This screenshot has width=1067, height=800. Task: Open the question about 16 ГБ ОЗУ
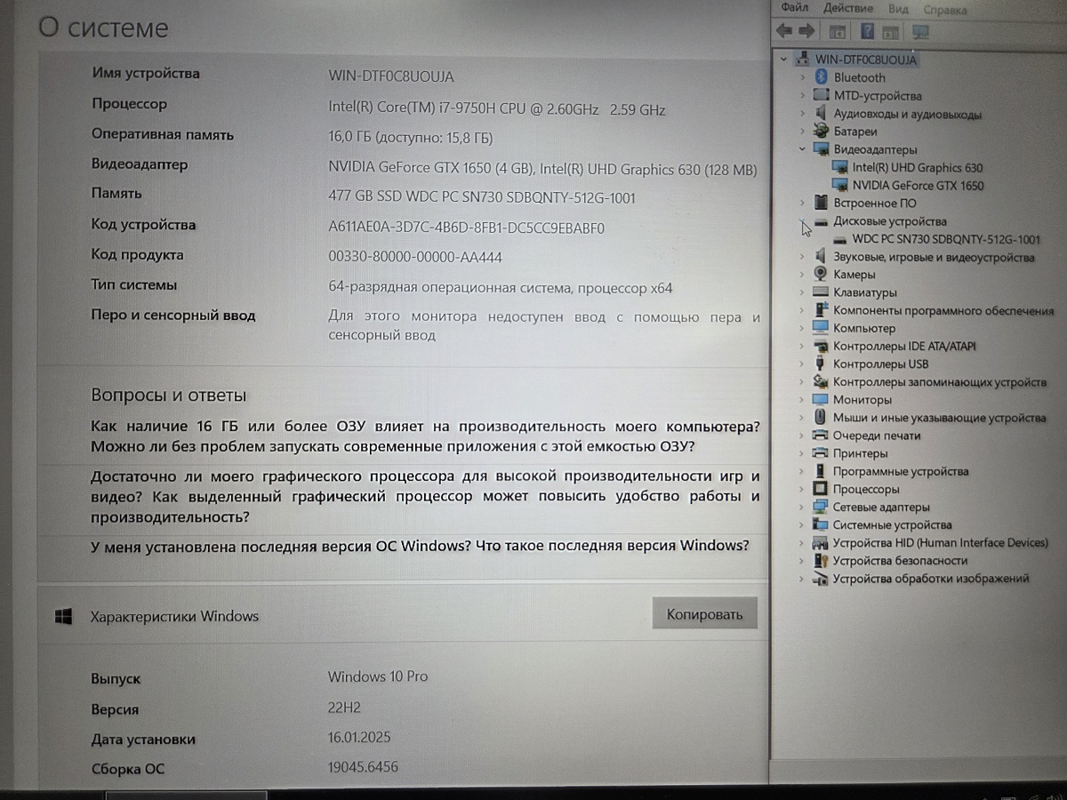pos(425,436)
